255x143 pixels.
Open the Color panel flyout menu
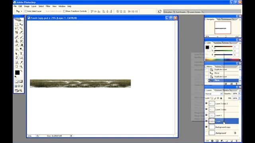(x=240, y=43)
